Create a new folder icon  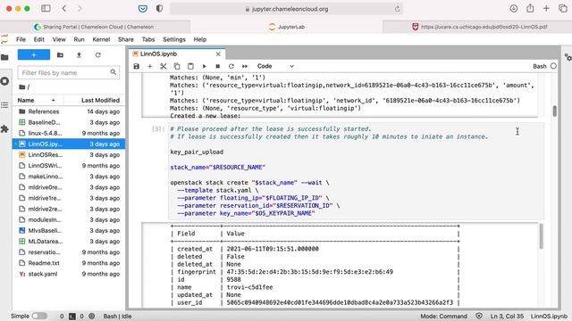click(x=60, y=55)
